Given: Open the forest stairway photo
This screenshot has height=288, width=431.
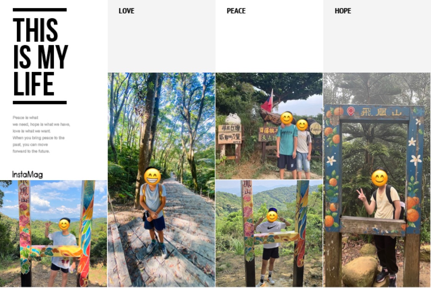Looking at the screenshot, I should [161, 180].
